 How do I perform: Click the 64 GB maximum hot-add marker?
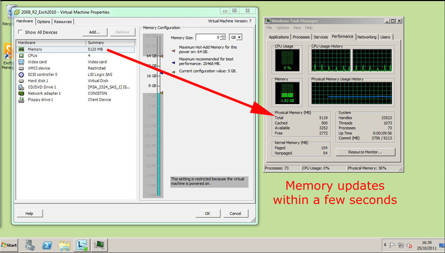pos(162,56)
